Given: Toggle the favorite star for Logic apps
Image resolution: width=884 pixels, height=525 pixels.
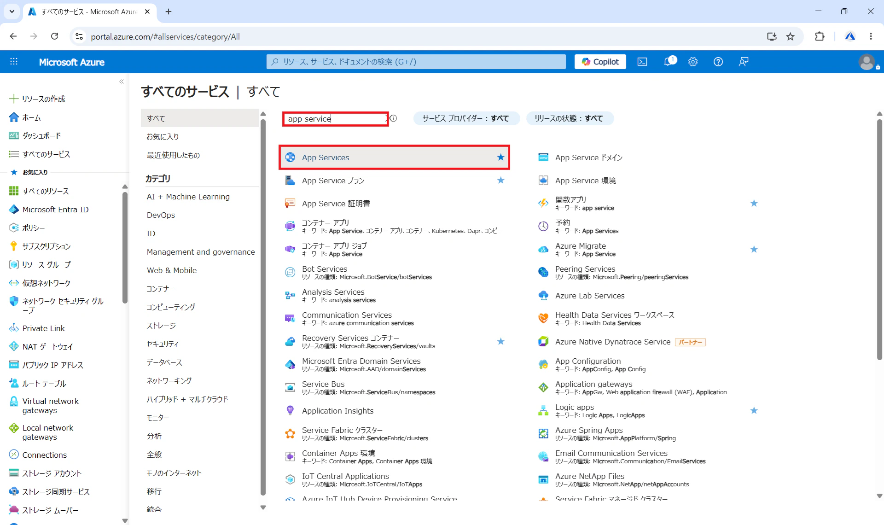Looking at the screenshot, I should 754,411.
